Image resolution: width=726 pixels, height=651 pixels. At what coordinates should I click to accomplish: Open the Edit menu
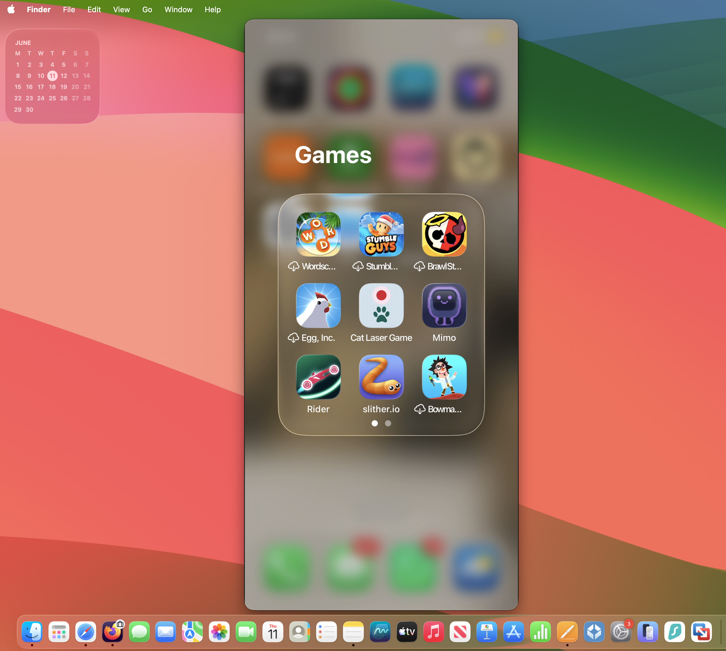tap(94, 10)
